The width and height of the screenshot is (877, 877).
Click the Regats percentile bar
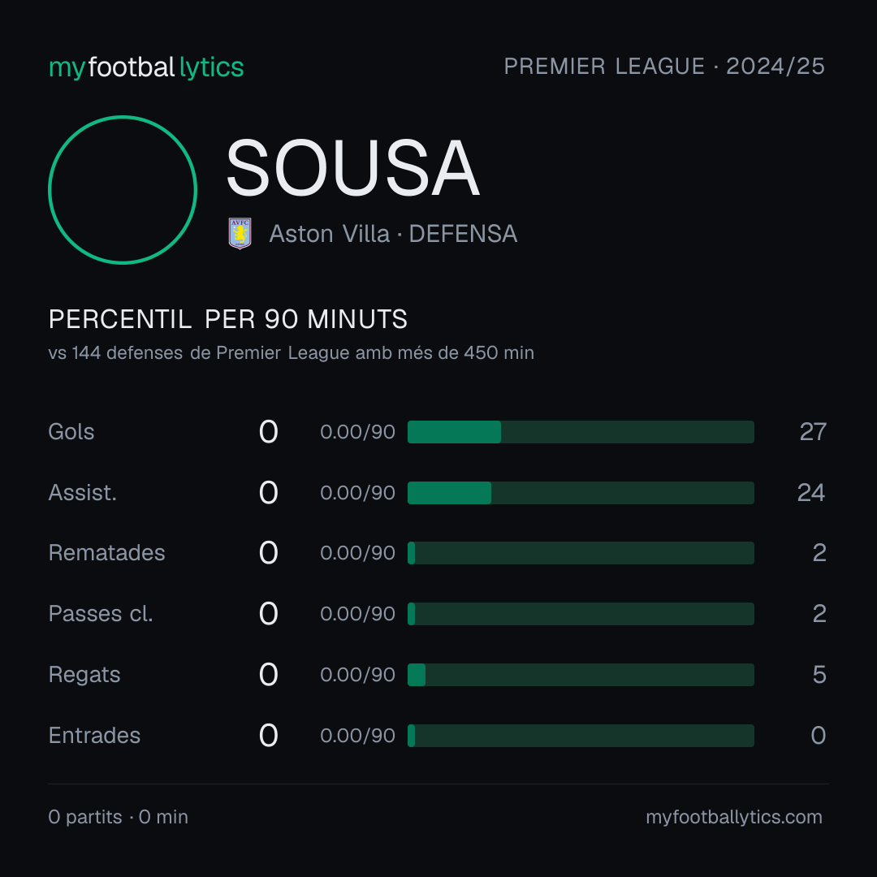[x=581, y=675]
